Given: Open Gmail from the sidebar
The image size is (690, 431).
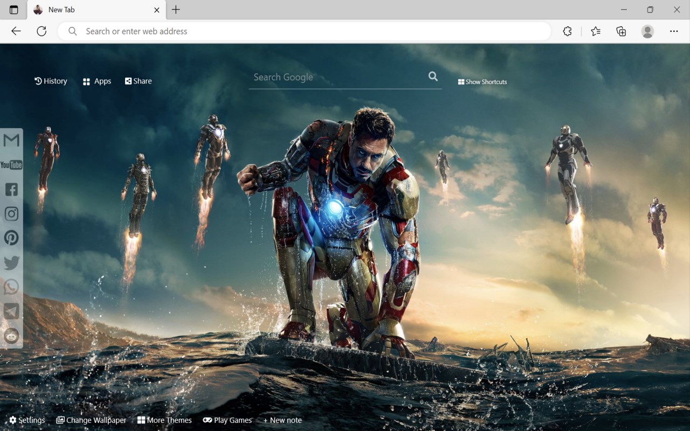Looking at the screenshot, I should [x=11, y=140].
